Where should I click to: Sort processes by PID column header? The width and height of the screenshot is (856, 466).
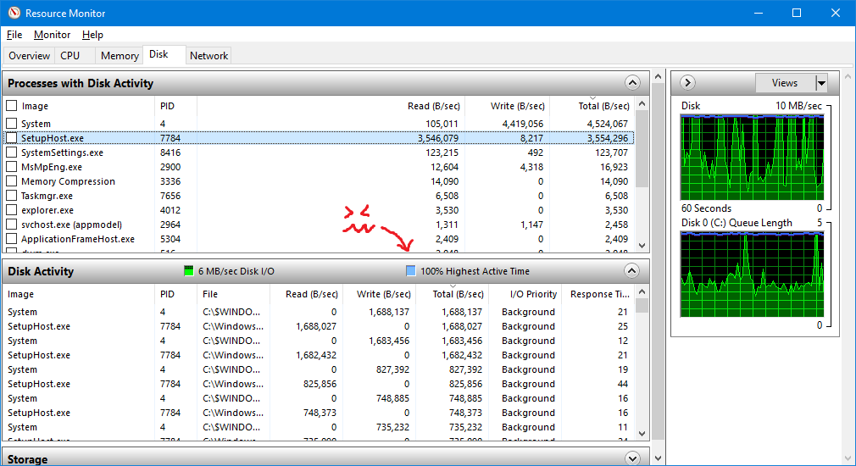[x=167, y=106]
